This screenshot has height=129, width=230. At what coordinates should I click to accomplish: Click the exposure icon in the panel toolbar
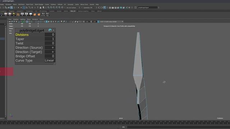point(84,21)
